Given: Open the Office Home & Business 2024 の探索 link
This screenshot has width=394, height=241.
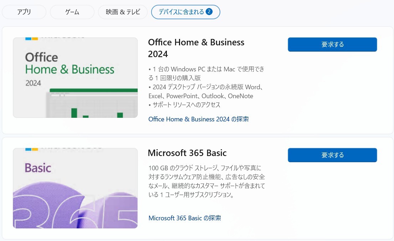Looking at the screenshot, I should point(199,119).
